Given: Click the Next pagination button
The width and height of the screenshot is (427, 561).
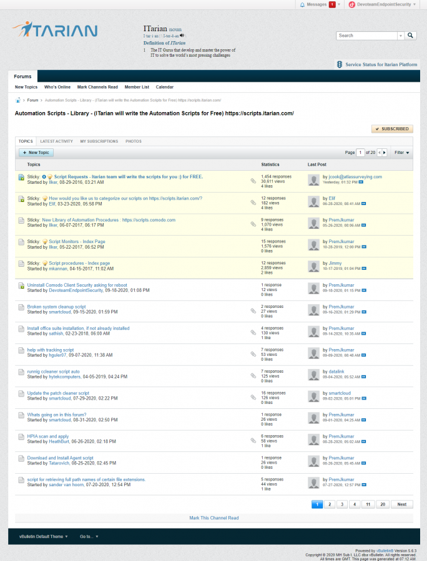Looking at the screenshot, I should [x=401, y=504].
